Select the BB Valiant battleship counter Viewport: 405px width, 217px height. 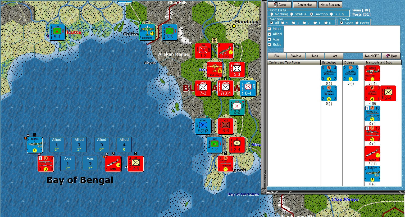click(329, 93)
